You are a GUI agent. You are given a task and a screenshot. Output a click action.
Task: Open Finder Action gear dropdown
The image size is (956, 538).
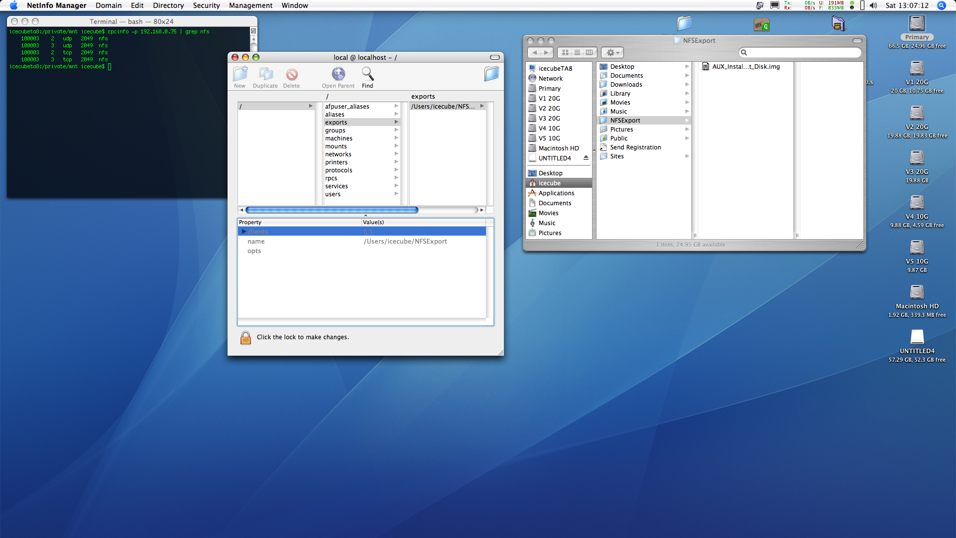[612, 52]
